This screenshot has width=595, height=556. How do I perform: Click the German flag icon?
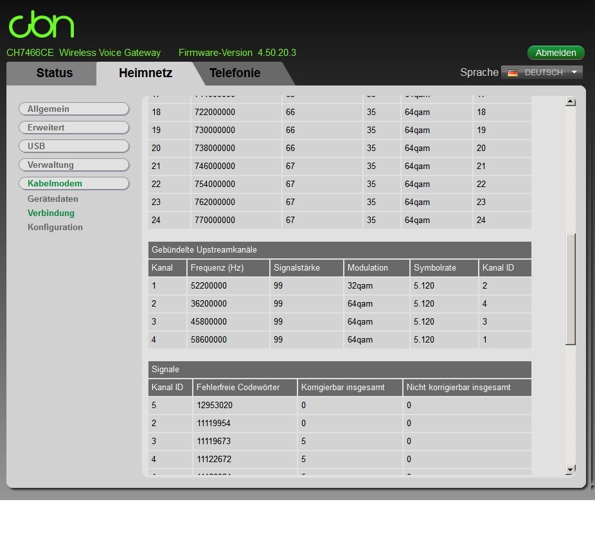tap(513, 73)
